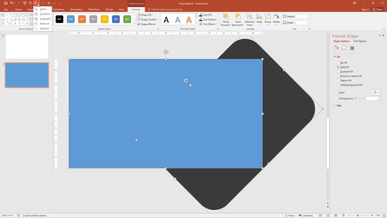Select the No fill option
The width and height of the screenshot is (387, 218).
338,63
